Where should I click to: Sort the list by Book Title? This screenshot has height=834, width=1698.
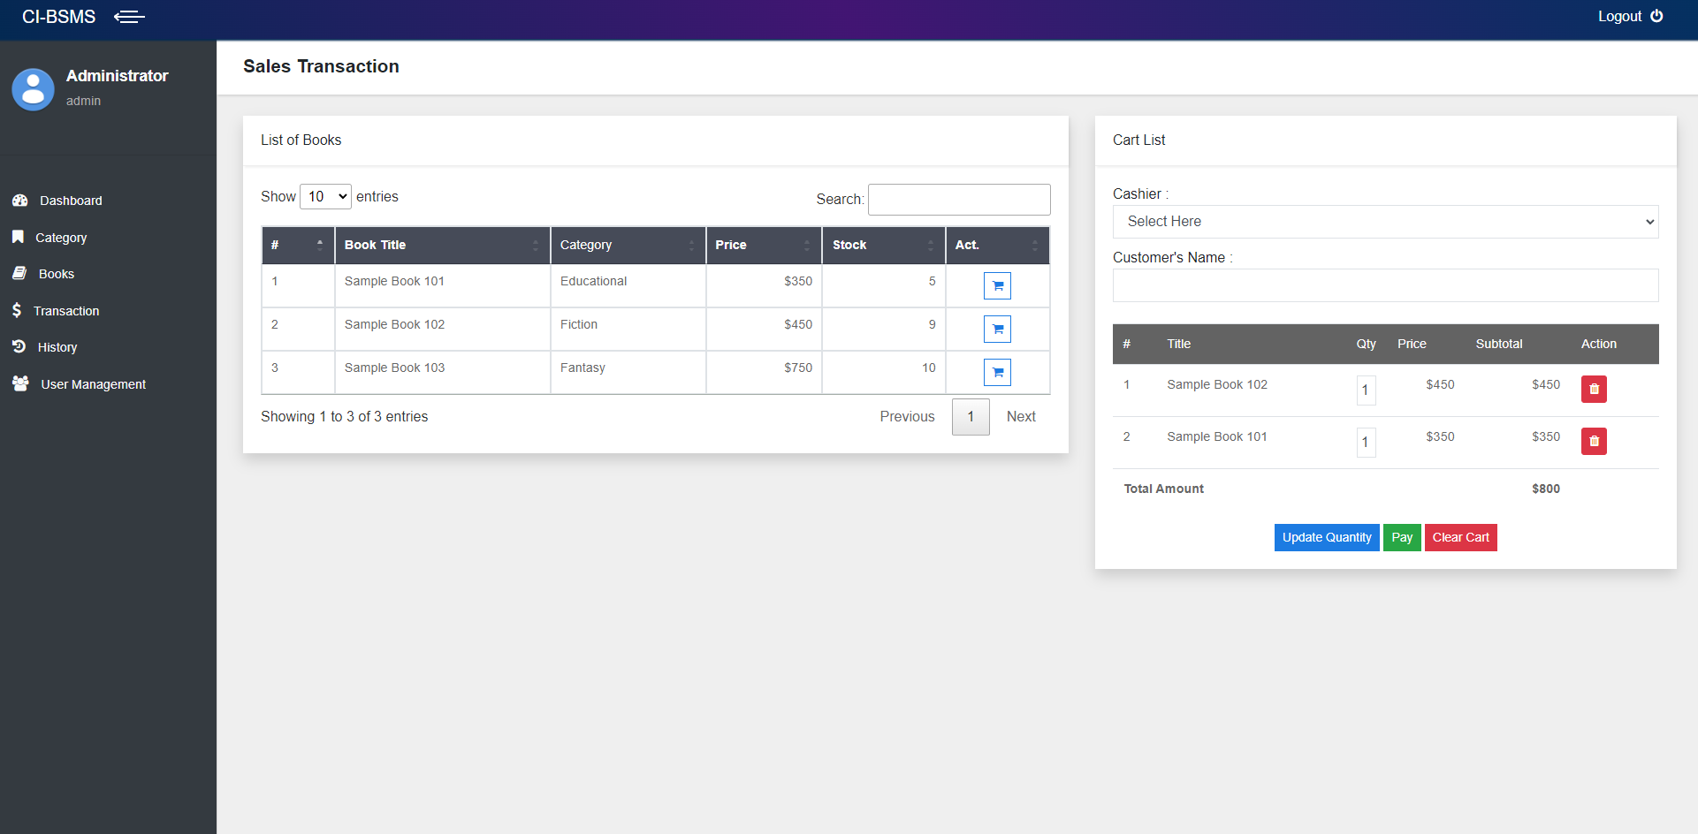click(442, 245)
